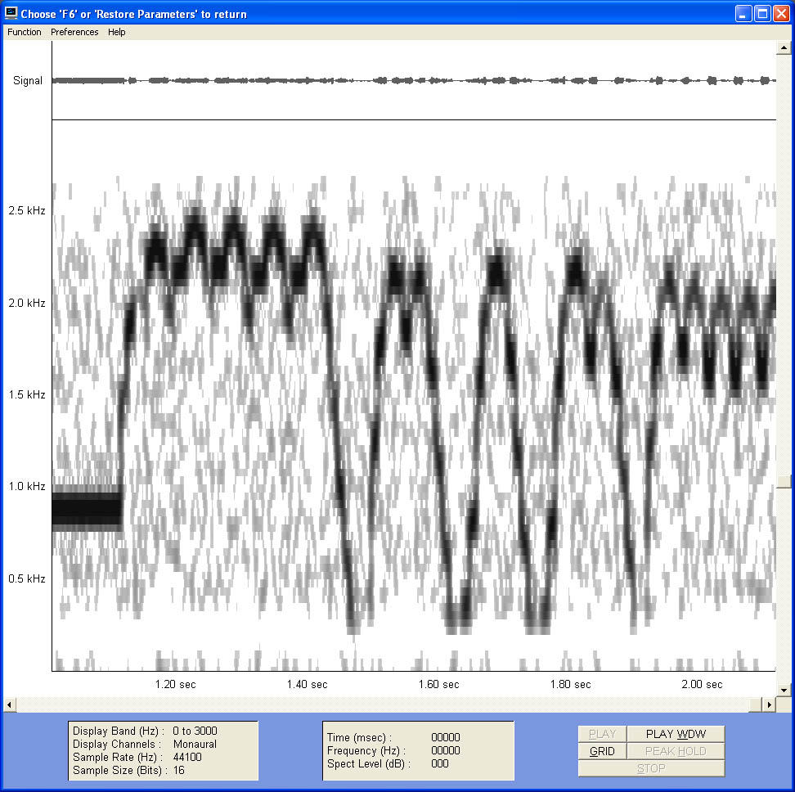Click vertical scrollbar up arrow
This screenshot has width=795, height=792.
click(x=784, y=47)
